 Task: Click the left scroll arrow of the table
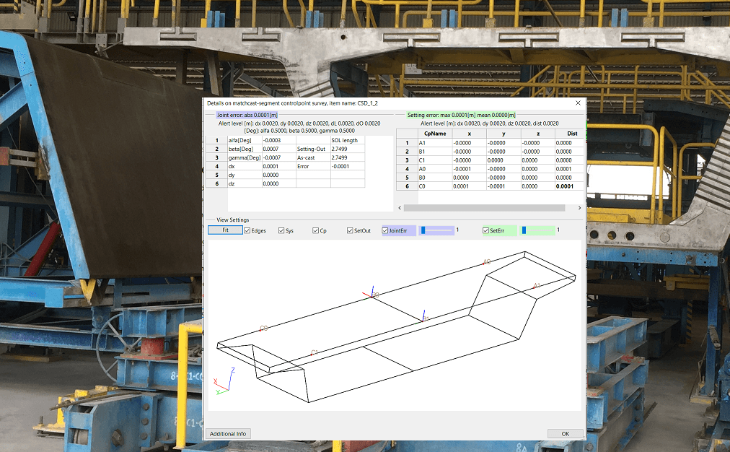tap(400, 208)
